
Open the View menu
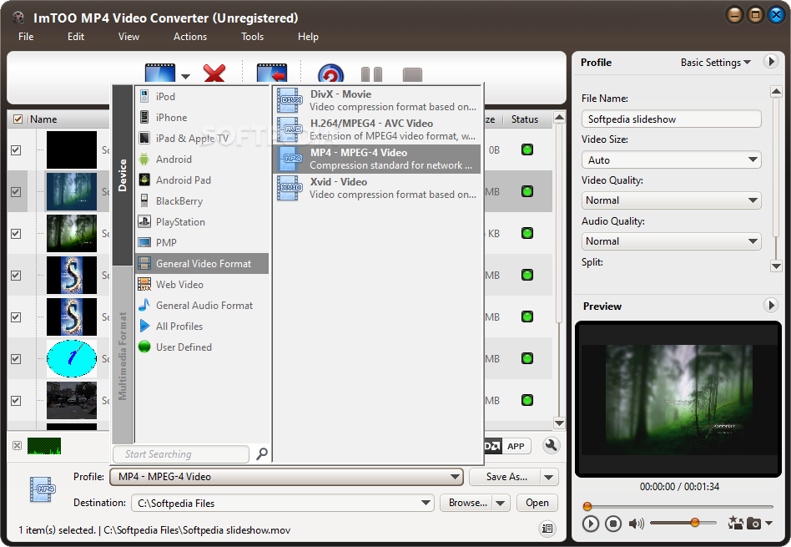pyautogui.click(x=128, y=37)
